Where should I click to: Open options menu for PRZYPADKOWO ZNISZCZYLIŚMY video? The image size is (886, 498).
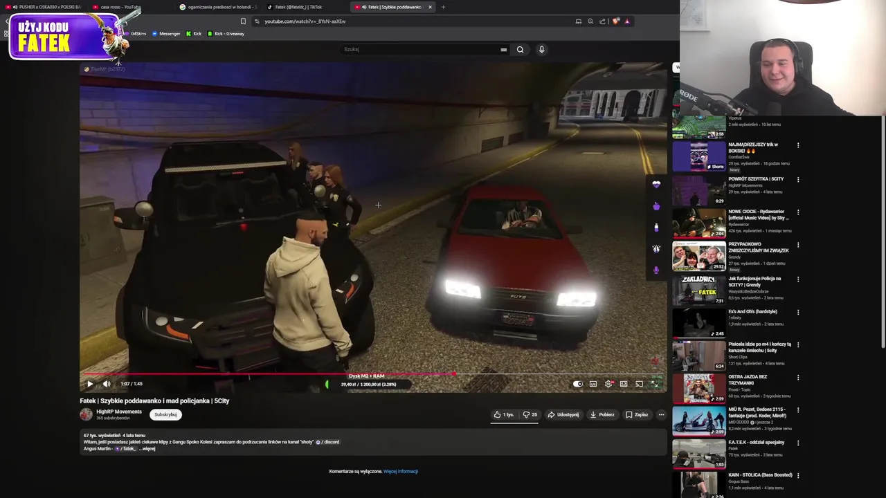pyautogui.click(x=798, y=245)
